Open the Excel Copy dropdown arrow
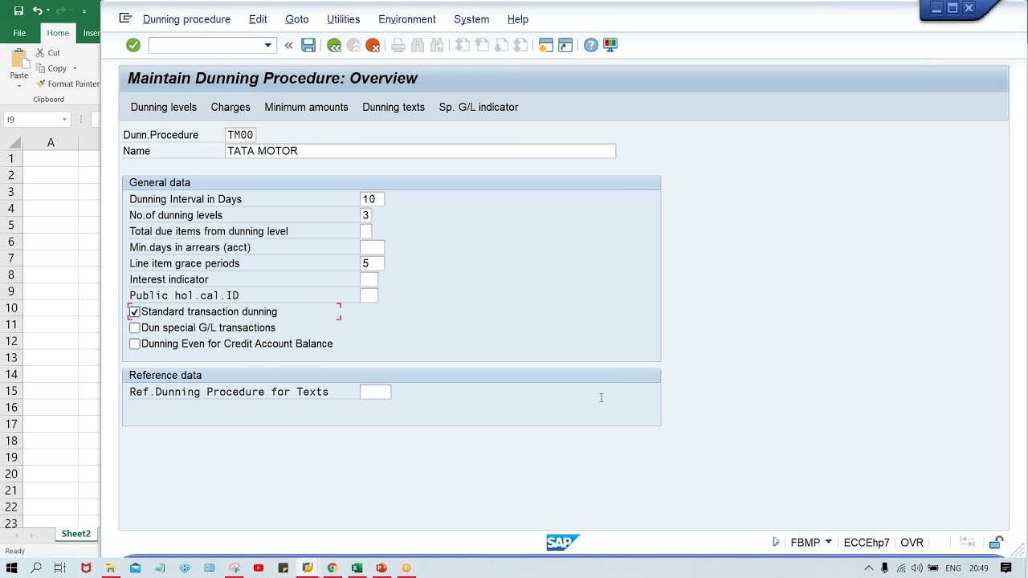The image size is (1028, 578). click(x=75, y=68)
